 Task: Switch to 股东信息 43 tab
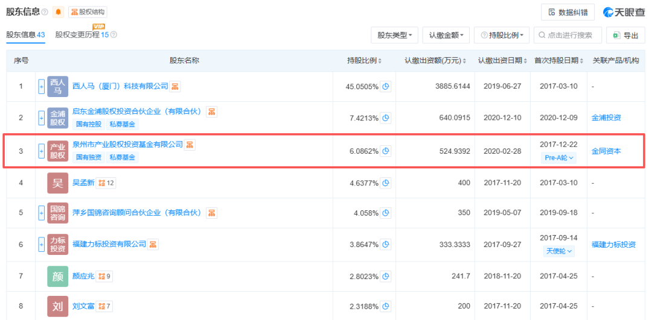[25, 35]
